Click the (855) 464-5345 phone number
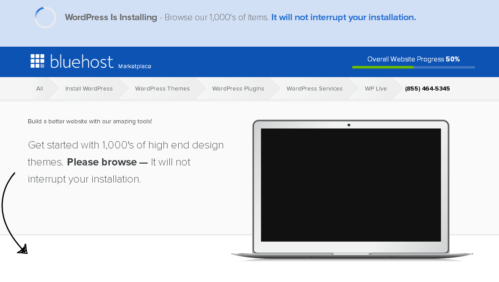499x282 pixels. click(x=427, y=88)
